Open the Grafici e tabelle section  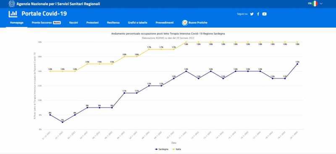[x=138, y=23]
